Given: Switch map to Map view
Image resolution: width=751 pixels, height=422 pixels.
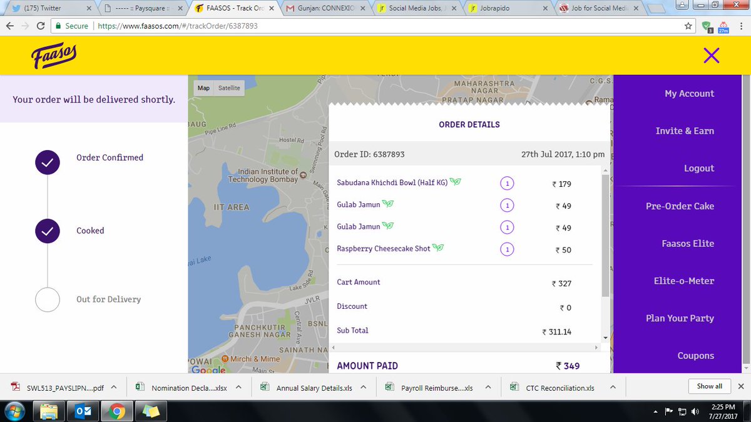Looking at the screenshot, I should pyautogui.click(x=203, y=88).
